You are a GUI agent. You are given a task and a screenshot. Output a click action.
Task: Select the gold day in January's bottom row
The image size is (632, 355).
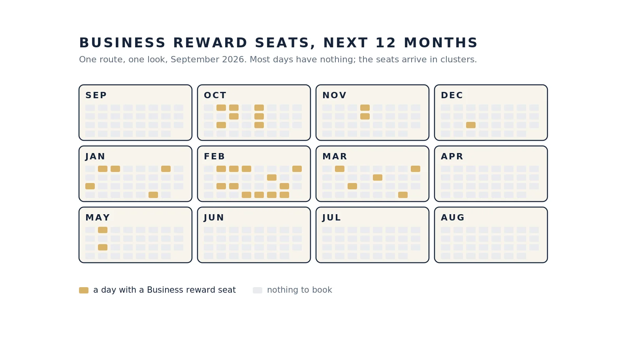click(153, 195)
